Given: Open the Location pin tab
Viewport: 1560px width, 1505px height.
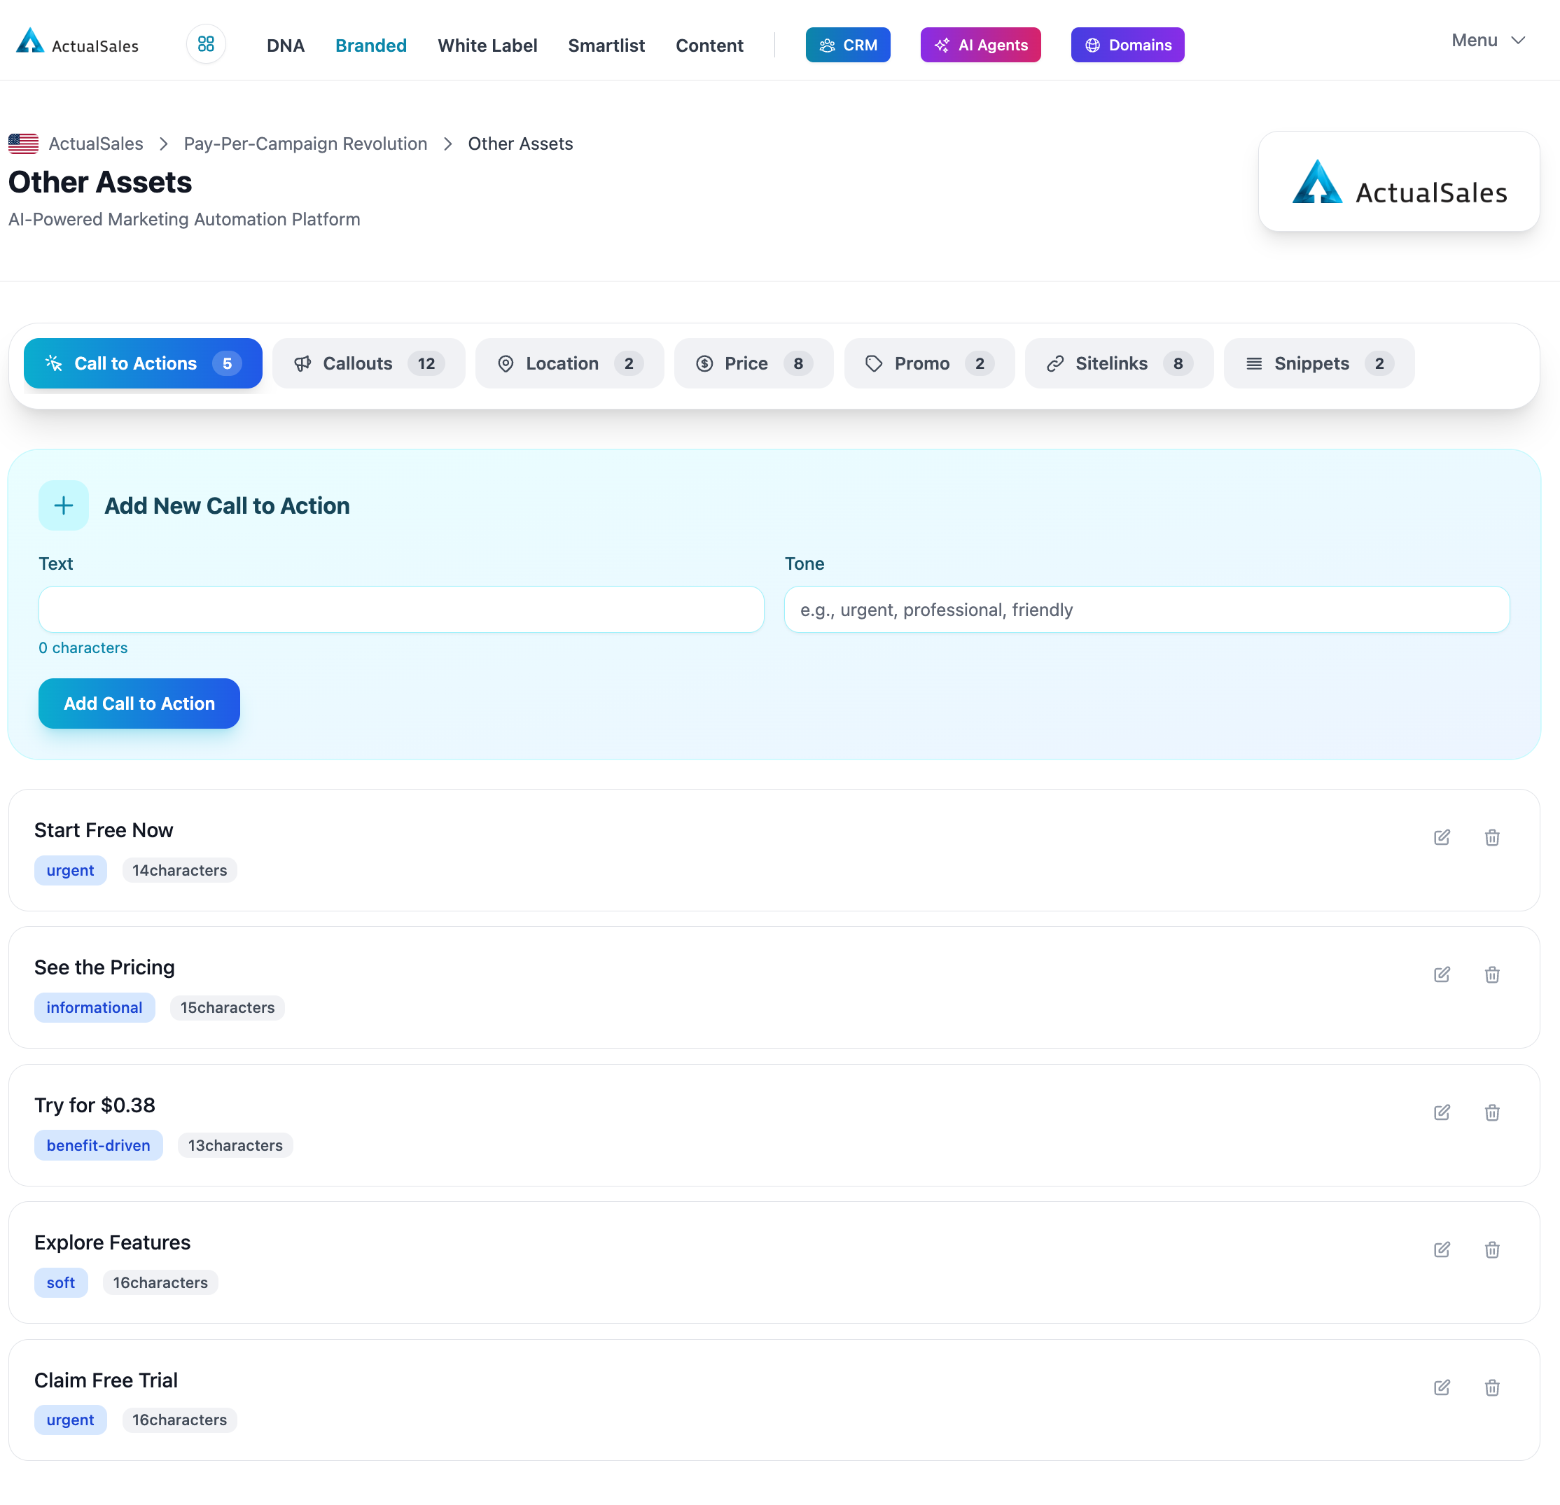Looking at the screenshot, I should coord(506,363).
